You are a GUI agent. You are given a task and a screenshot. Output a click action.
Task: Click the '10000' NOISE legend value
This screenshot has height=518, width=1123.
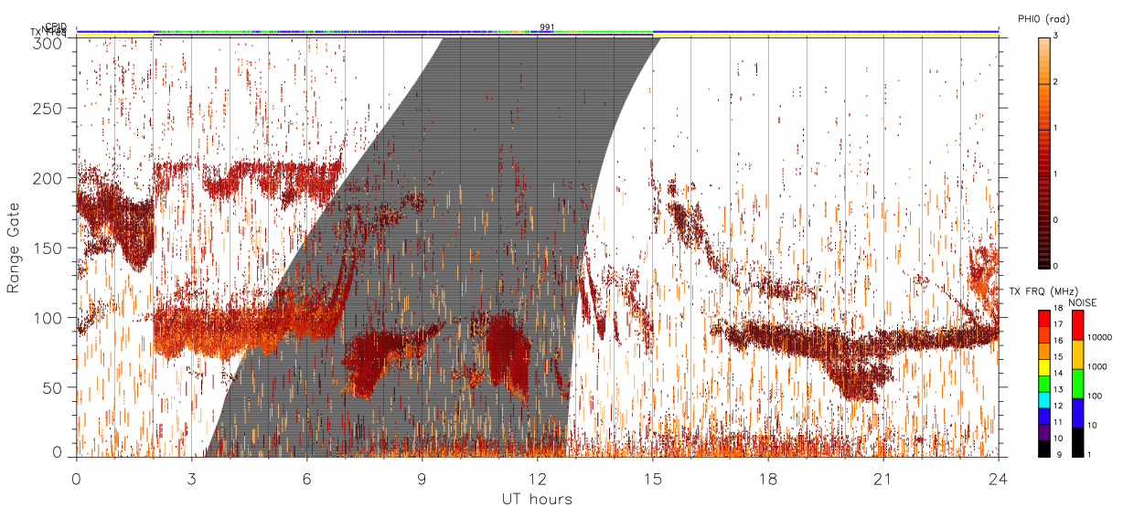pos(1100,338)
